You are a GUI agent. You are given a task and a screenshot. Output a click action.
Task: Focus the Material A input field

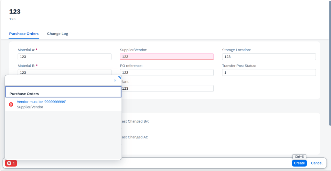point(64,57)
